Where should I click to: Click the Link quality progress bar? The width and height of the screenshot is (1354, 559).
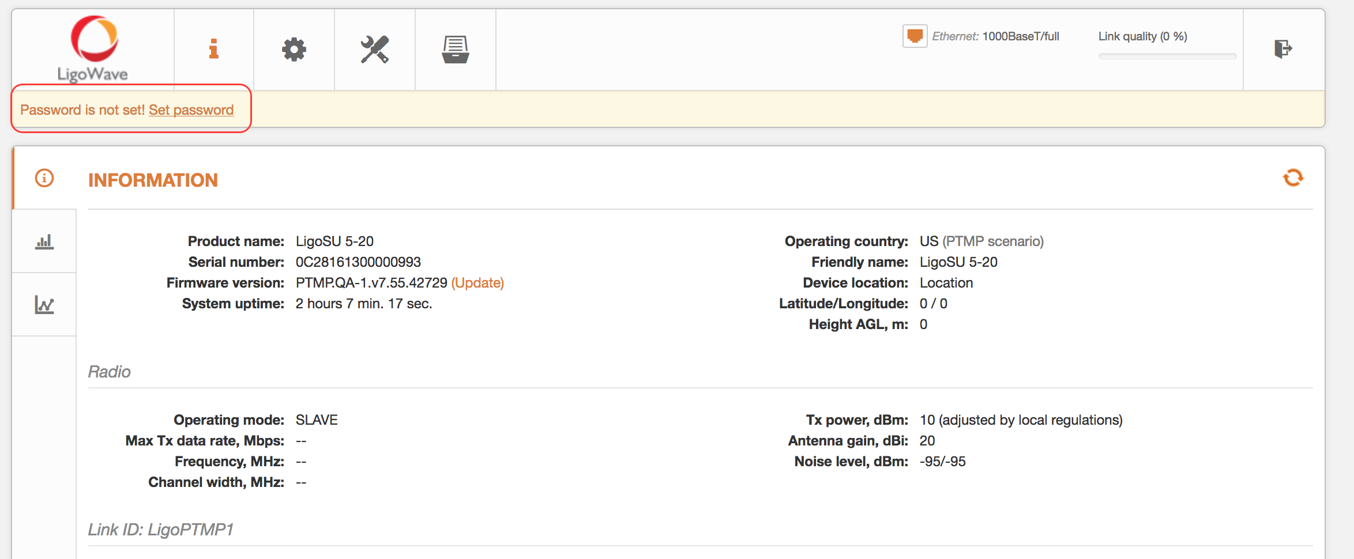[1167, 56]
